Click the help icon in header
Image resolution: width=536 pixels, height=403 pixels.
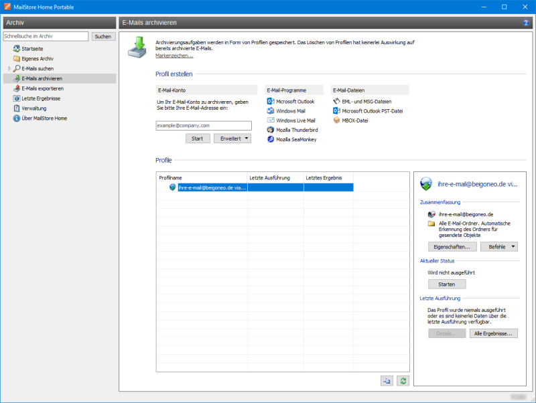[526, 23]
